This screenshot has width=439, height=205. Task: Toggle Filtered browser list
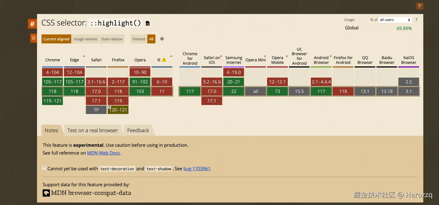(x=139, y=39)
